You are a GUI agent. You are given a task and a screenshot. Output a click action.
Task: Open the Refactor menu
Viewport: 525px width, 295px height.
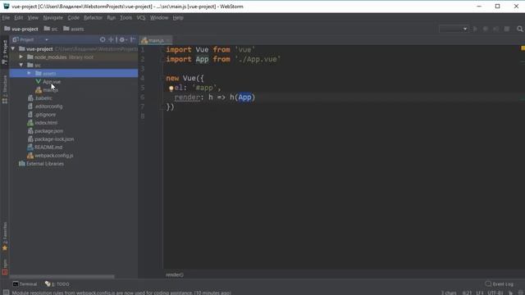tap(93, 18)
